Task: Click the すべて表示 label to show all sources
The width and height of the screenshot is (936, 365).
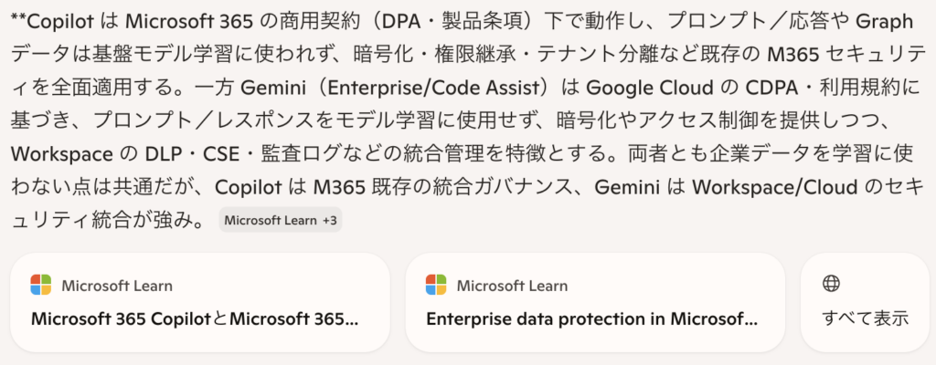Action: [865, 319]
